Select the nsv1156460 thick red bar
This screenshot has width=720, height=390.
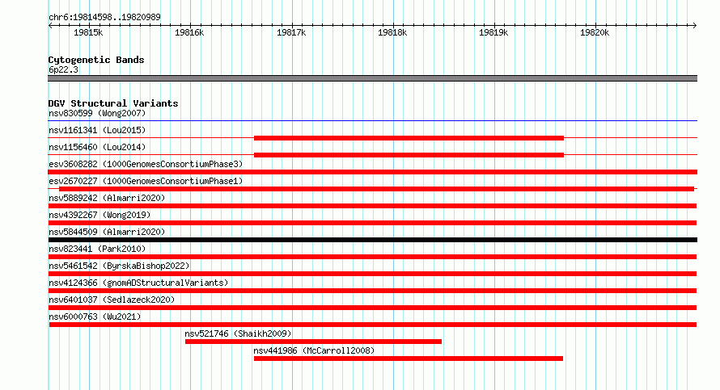coord(409,155)
